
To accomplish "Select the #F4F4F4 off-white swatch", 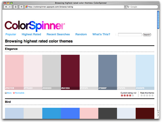I will tap(89, 72).
